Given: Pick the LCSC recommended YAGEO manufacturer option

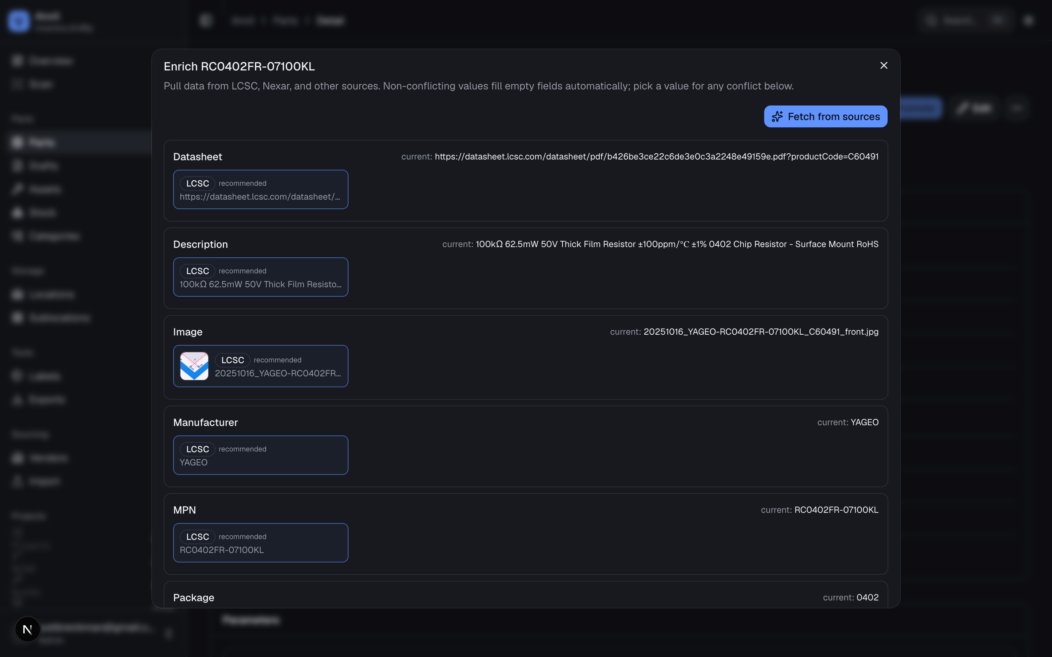Looking at the screenshot, I should point(260,456).
